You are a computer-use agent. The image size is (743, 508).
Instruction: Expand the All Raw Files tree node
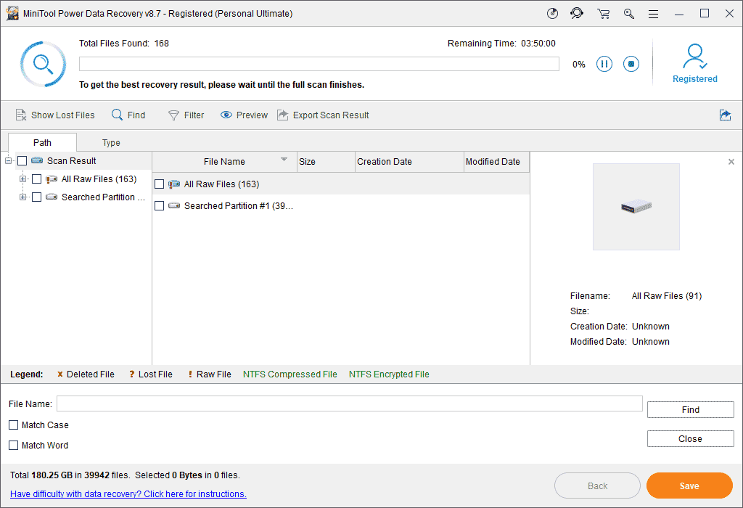click(x=22, y=179)
